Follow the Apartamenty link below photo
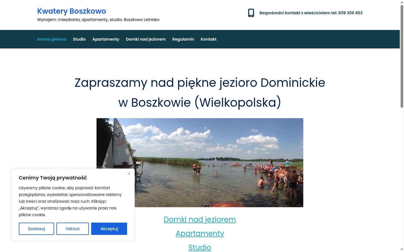This screenshot has height=252, width=404. pyautogui.click(x=200, y=234)
